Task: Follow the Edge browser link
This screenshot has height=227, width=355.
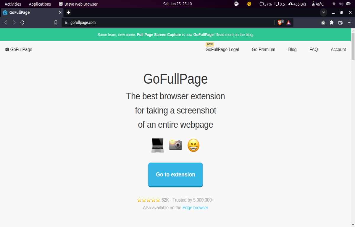Action: point(195,207)
